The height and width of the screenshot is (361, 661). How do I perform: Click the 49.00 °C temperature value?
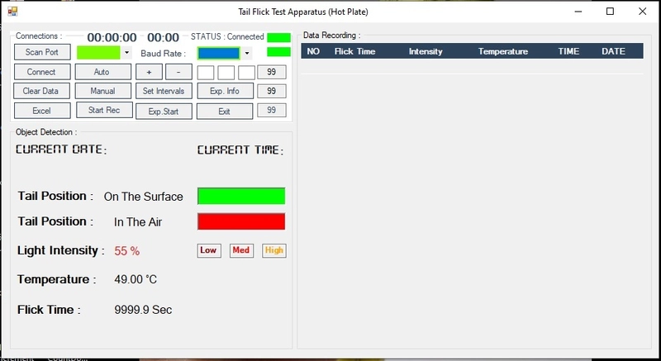pos(136,279)
